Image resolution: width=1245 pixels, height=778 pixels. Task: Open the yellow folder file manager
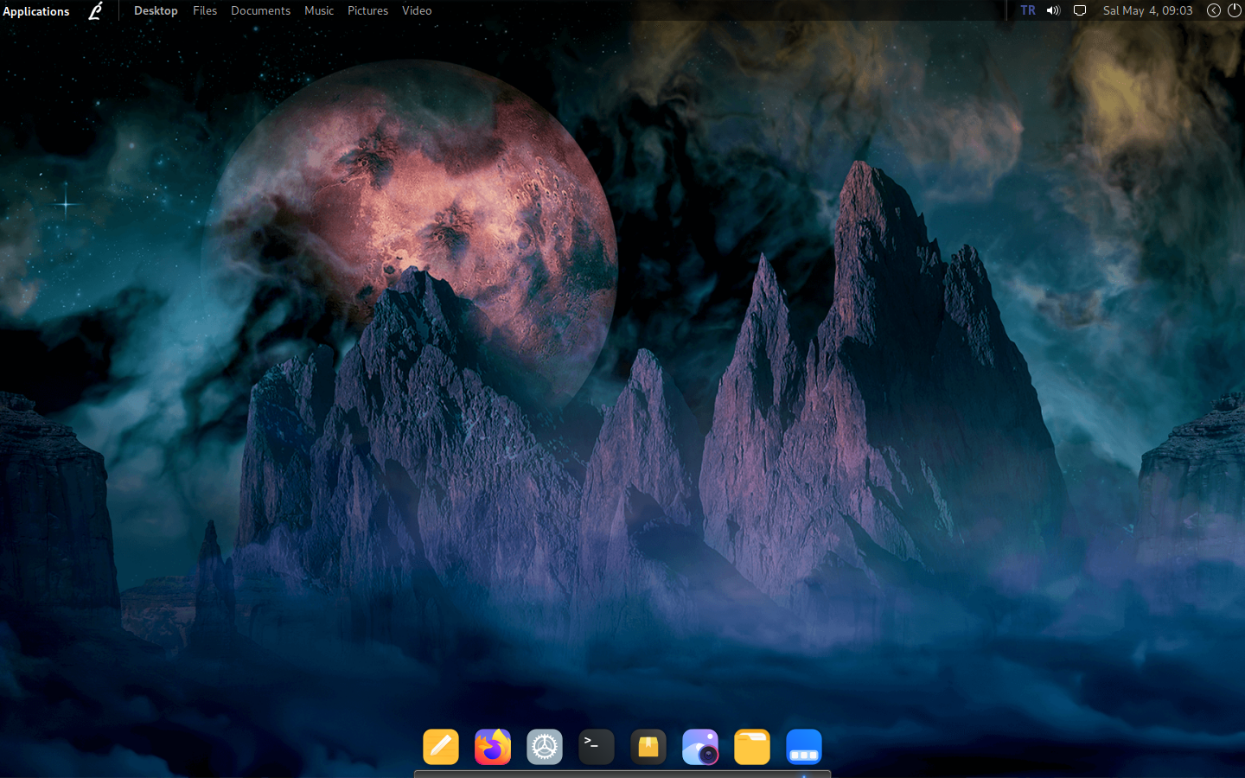pos(752,747)
